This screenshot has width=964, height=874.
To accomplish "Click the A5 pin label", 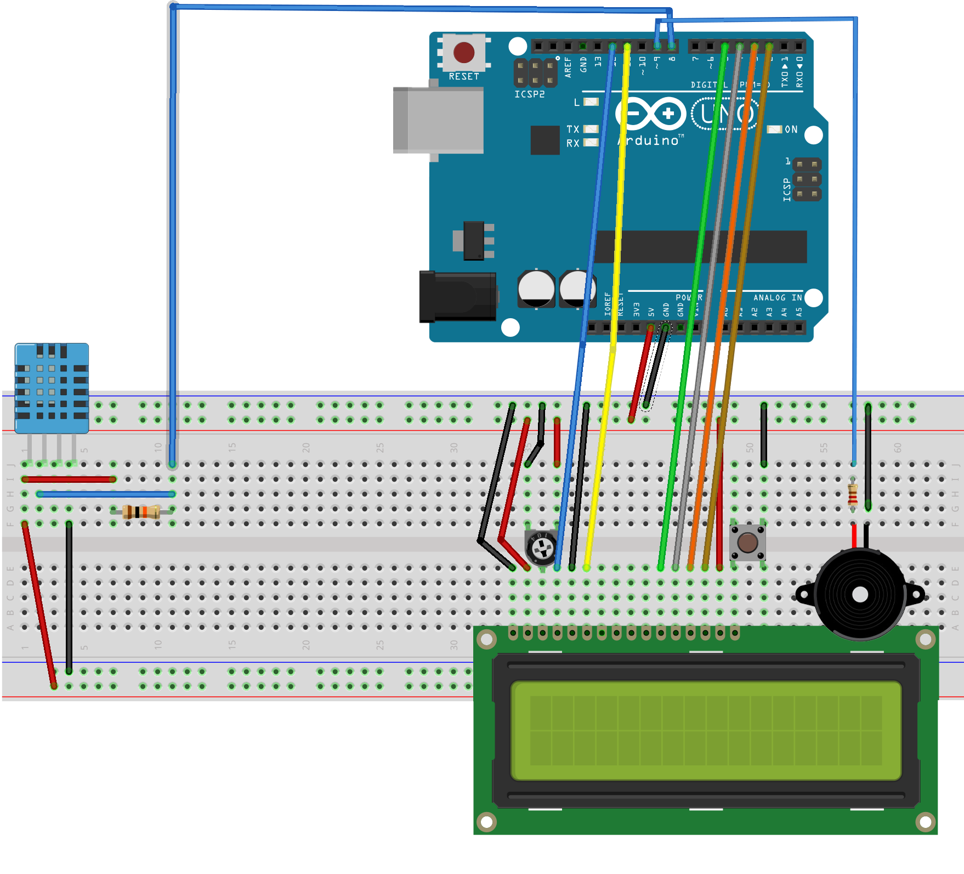I will click(x=799, y=312).
